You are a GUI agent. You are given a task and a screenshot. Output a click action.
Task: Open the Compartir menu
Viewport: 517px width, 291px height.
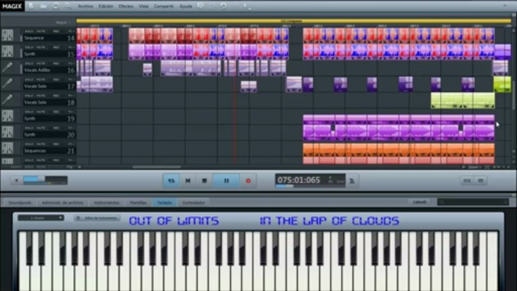pos(164,6)
